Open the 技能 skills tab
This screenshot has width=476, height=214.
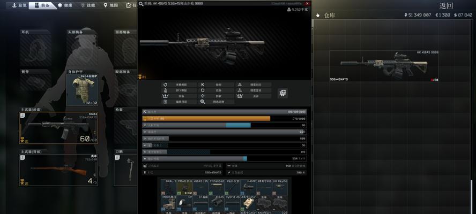88,5
